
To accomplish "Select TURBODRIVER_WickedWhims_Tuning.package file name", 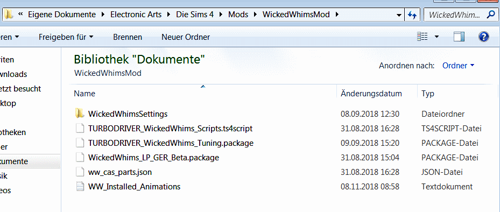I will point(171,143).
